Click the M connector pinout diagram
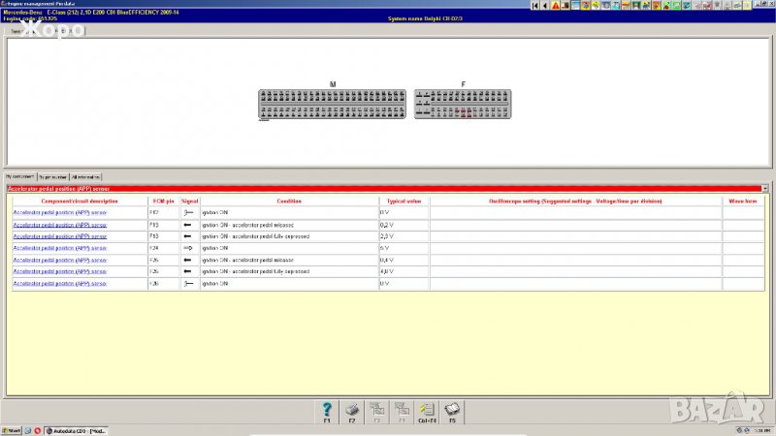Image resolution: width=776 pixels, height=436 pixels. pos(333,106)
